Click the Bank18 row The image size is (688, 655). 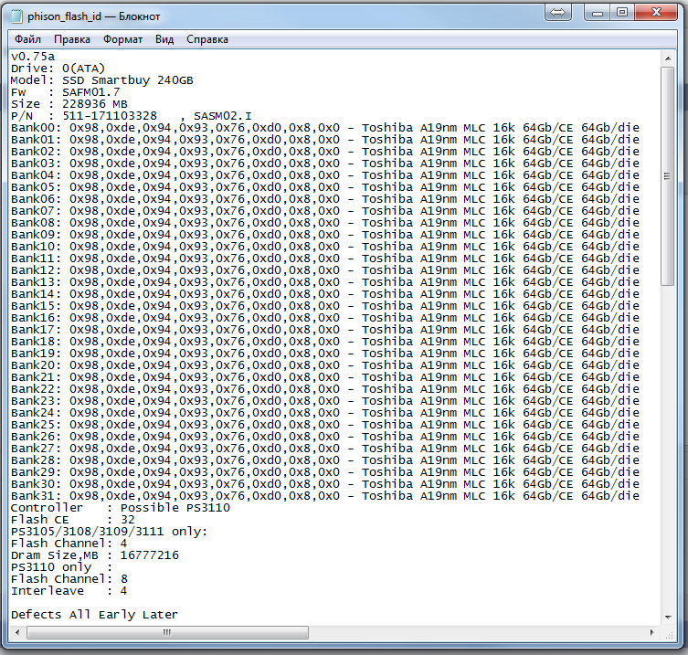click(325, 341)
